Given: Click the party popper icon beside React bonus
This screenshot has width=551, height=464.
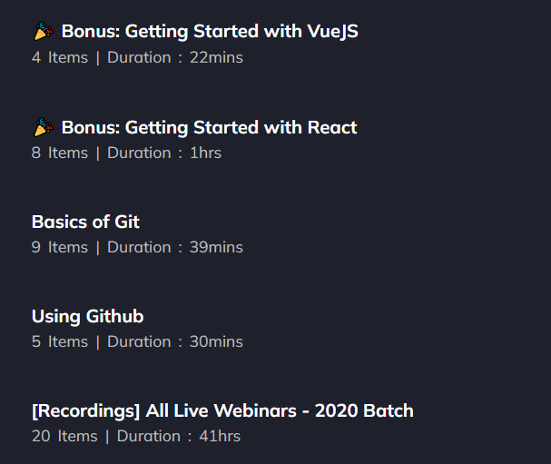Looking at the screenshot, I should (x=44, y=127).
